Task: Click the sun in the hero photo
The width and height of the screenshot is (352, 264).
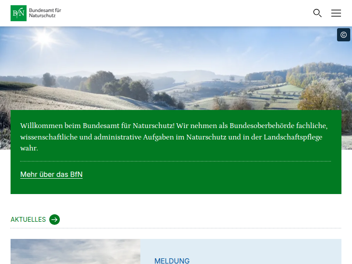Action: [x=44, y=38]
